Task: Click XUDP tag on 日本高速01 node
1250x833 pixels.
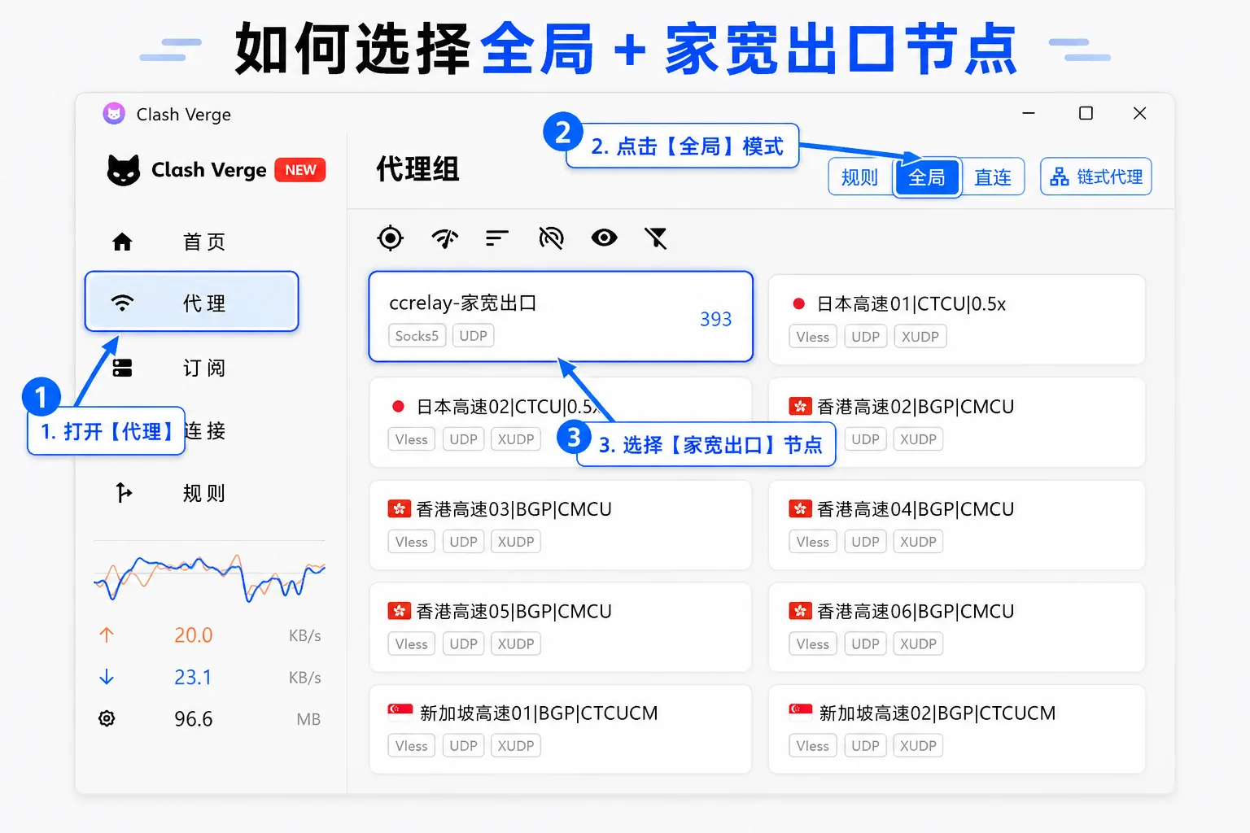Action: (x=920, y=337)
